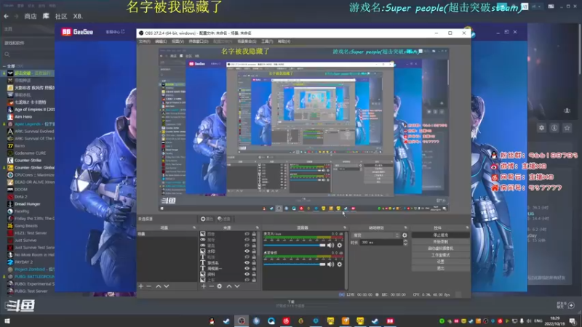
Task: Open the 游戏和软件 filter dropdown in Steam
Action: point(28,43)
